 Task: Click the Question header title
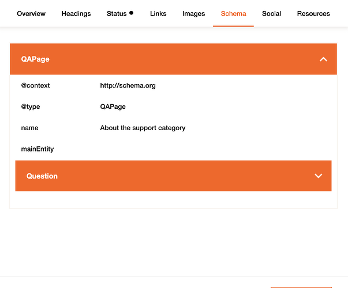(x=42, y=176)
